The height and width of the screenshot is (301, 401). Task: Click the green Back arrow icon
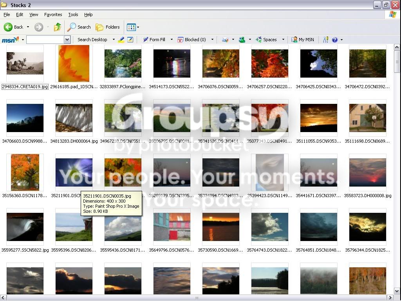click(x=8, y=27)
